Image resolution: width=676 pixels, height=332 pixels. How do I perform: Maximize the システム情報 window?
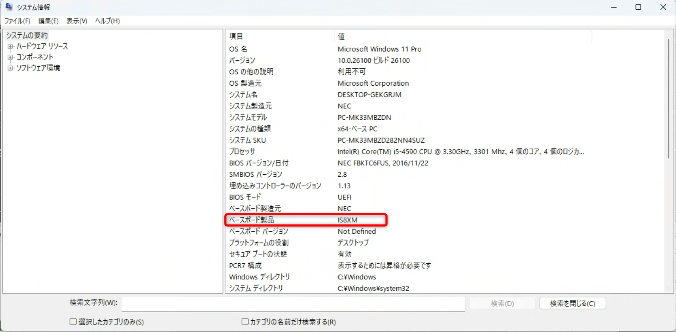click(638, 7)
